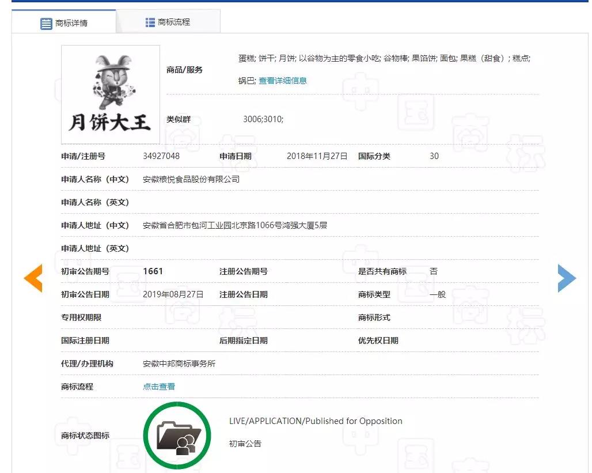Image resolution: width=592 pixels, height=473 pixels.
Task: Click the 国际分类 field label
Action: [374, 156]
